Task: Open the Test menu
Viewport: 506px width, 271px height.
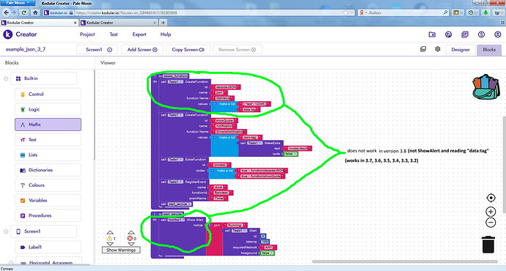Action: pyautogui.click(x=114, y=34)
